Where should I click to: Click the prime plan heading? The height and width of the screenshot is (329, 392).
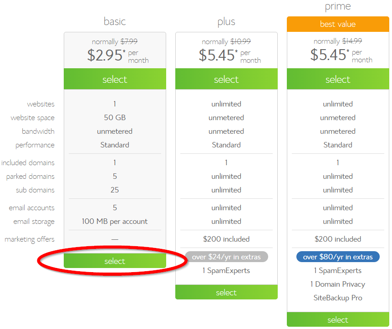[x=338, y=6]
